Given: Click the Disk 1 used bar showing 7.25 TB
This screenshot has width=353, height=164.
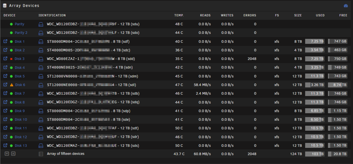Looking at the screenshot, I should coord(315,41).
